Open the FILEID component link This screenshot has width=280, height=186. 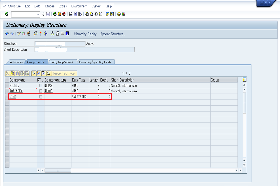[x=14, y=86]
